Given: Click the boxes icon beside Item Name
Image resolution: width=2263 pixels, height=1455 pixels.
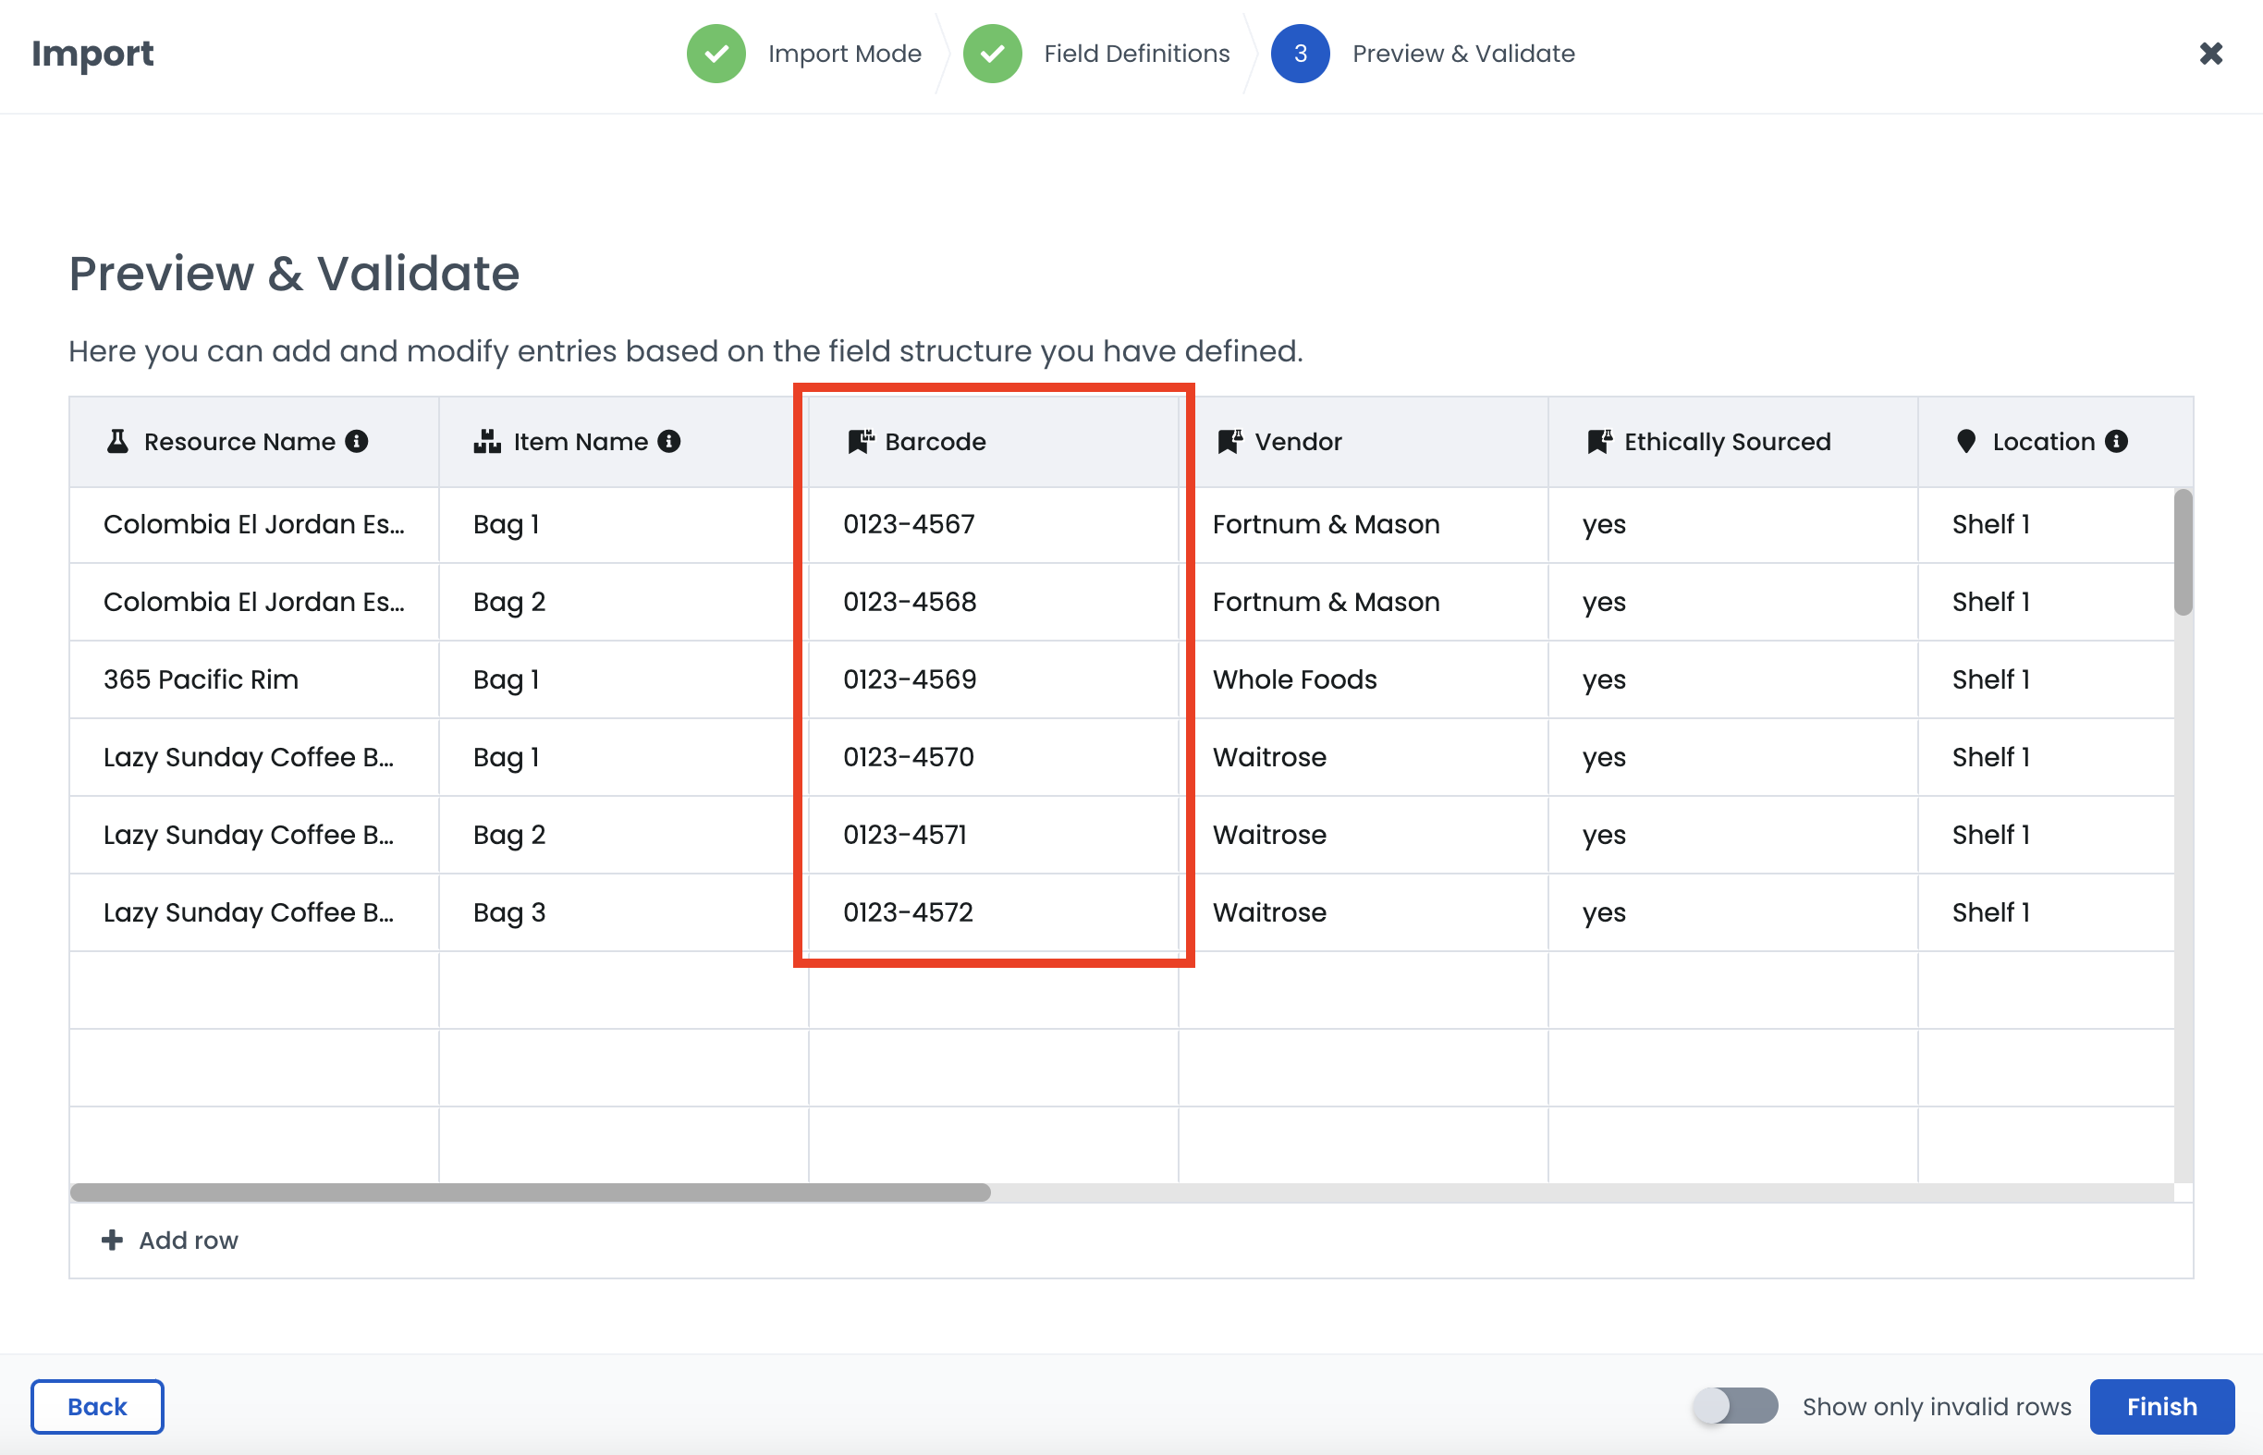Looking at the screenshot, I should [x=486, y=441].
